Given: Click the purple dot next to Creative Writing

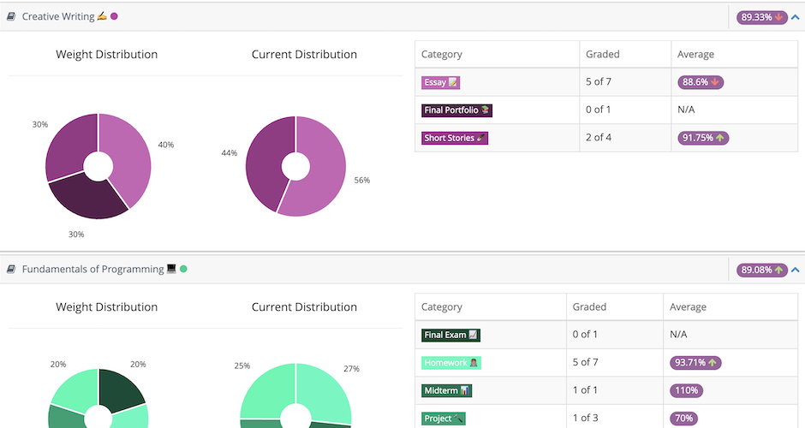Looking at the screenshot, I should coord(114,16).
